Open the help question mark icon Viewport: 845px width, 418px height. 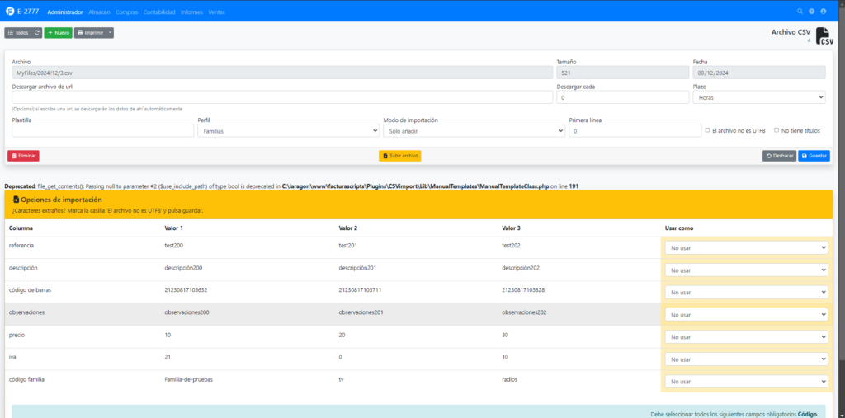tap(812, 12)
